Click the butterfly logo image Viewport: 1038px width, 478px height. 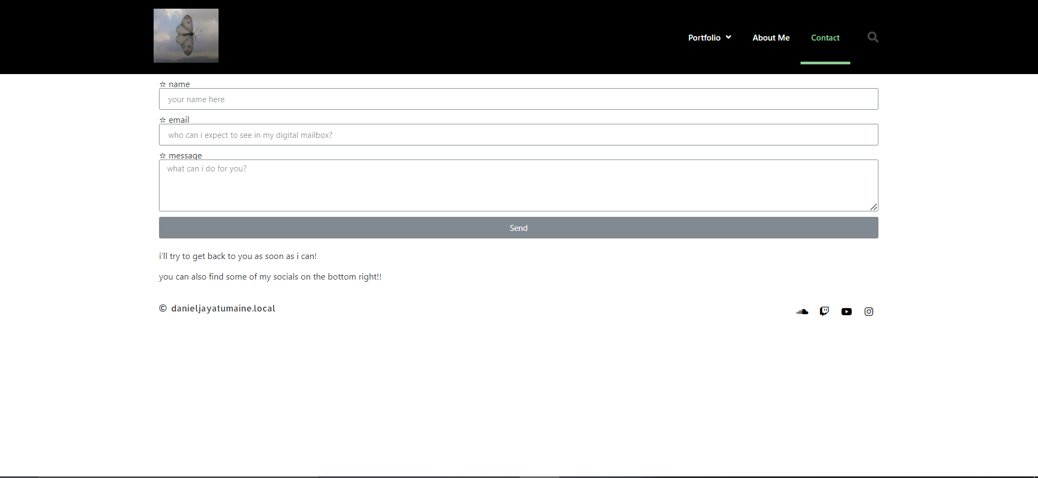click(x=186, y=36)
